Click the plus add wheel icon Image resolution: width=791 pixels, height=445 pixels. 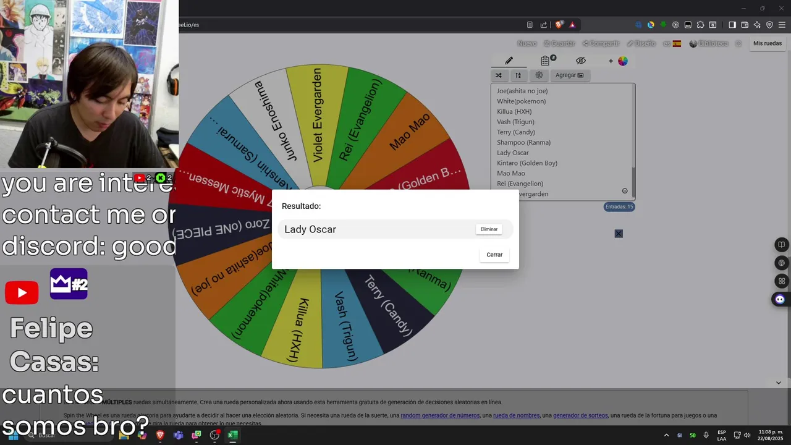(611, 61)
